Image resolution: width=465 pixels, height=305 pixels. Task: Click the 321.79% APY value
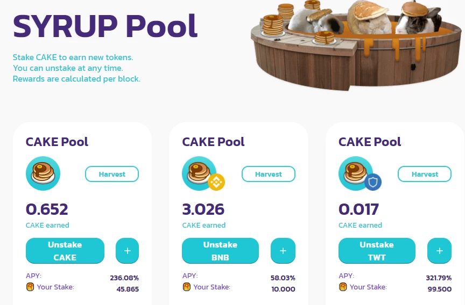439,278
